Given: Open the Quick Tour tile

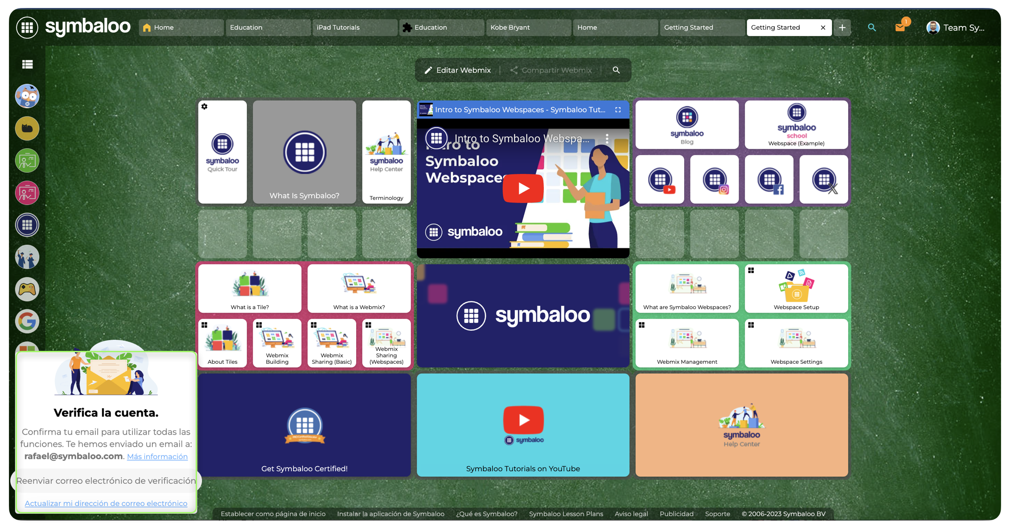Looking at the screenshot, I should click(x=222, y=152).
